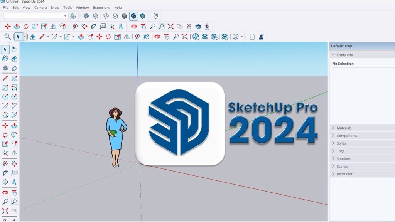Activate the Polygon tool
395x222 pixels.
pyautogui.click(x=14, y=97)
